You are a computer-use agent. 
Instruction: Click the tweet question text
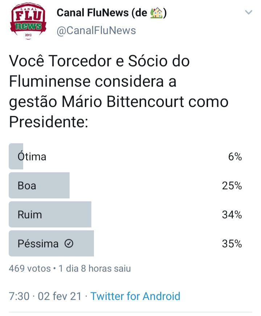119,91
